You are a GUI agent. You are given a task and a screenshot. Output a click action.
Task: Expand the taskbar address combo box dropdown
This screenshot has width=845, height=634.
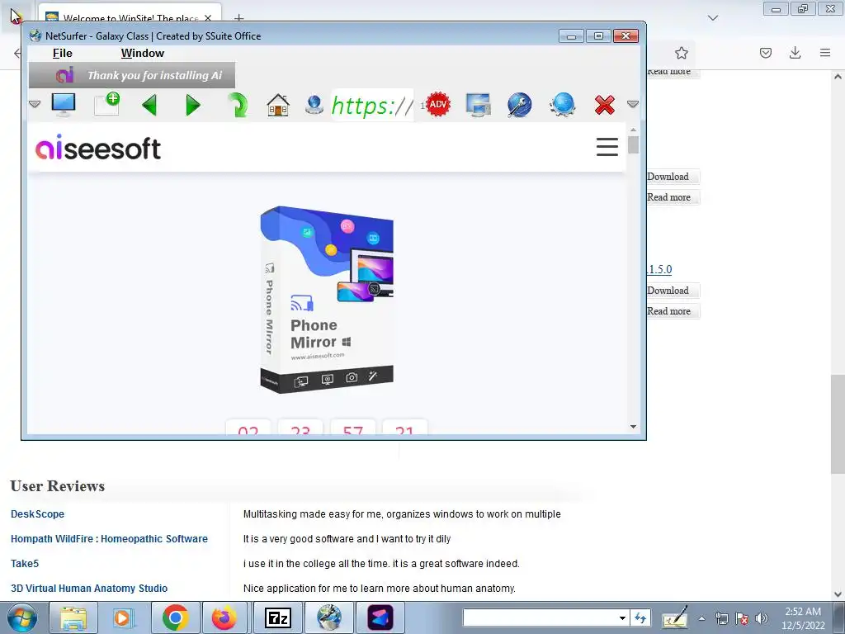[622, 618]
